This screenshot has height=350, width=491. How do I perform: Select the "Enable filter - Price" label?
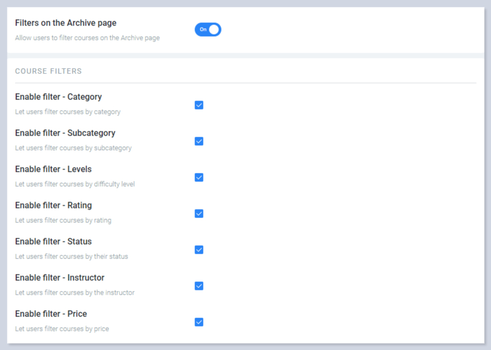(x=51, y=314)
